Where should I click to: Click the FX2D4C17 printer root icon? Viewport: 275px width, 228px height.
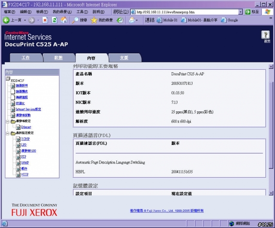[8, 79]
